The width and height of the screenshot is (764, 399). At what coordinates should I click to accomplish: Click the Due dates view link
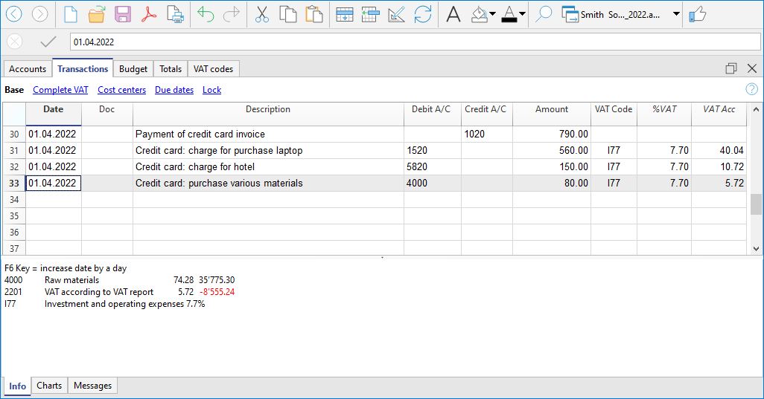tap(174, 90)
